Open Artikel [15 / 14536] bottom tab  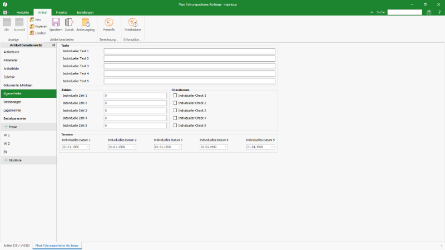[x=17, y=246]
